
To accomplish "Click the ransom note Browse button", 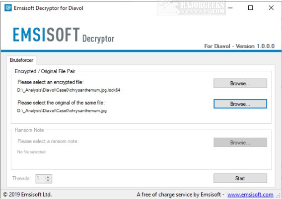I will tap(240, 143).
